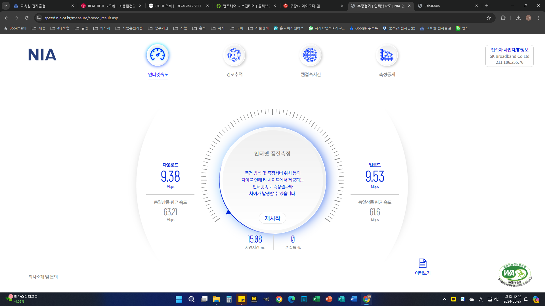Image resolution: width=545 pixels, height=306 pixels.
Task: Open Windows taskbar search
Action: (192, 299)
